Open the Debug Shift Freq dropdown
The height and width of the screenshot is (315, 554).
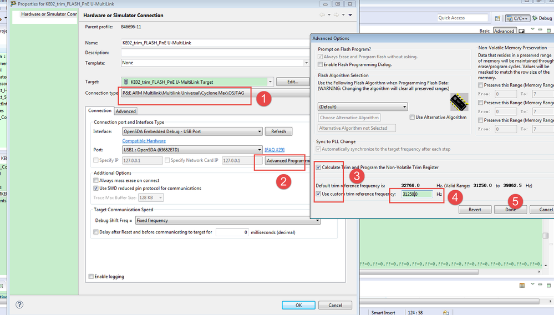[317, 221]
